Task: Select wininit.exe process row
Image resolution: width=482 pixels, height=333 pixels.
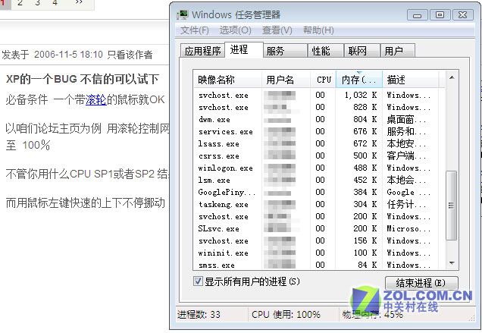Action: 319,253
